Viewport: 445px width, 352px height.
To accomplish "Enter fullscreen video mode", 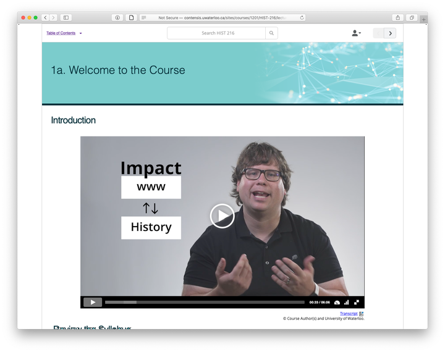I will (357, 303).
